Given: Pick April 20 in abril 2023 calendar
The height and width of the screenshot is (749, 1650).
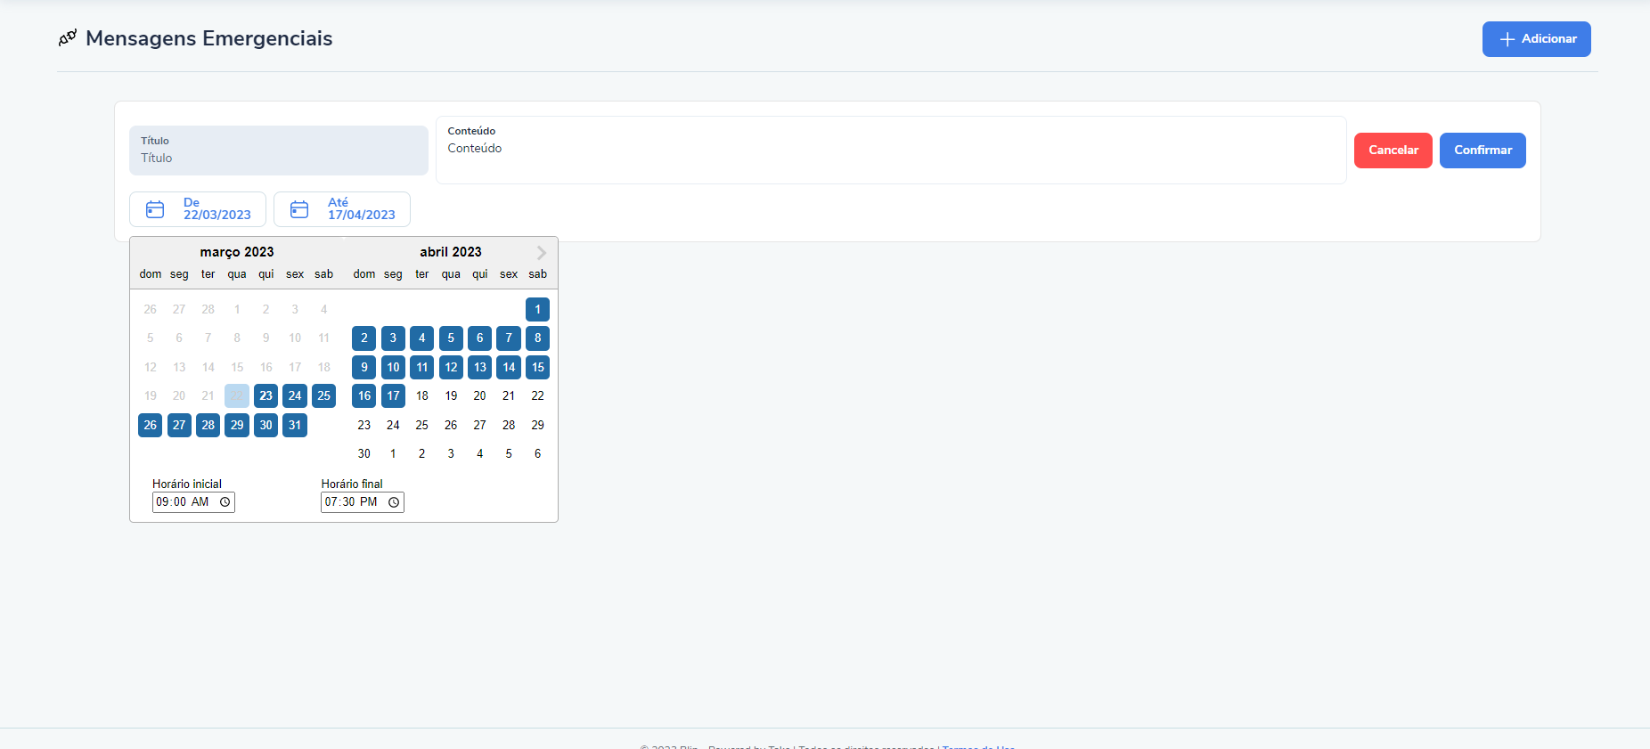Looking at the screenshot, I should (479, 395).
